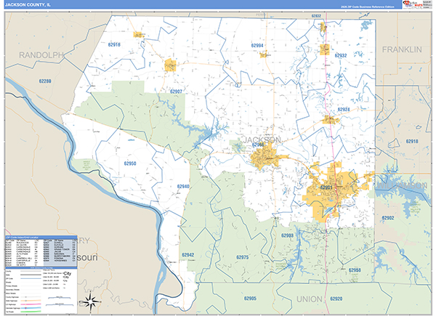The width and height of the screenshot is (436, 316).
Task: Select ZIP code label 62901 in Carbondale
Action: point(326,187)
